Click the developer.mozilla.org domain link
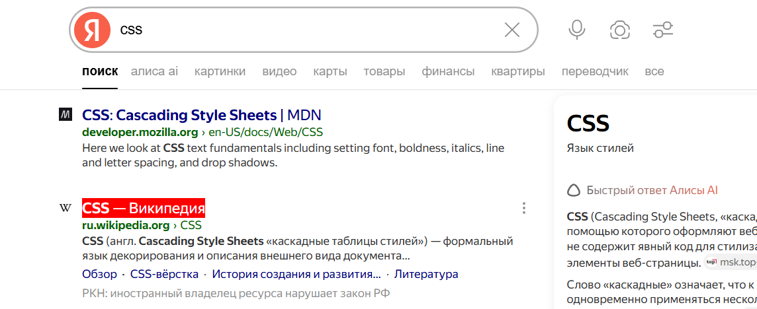Screen dimensions: 757x309 pos(140,132)
